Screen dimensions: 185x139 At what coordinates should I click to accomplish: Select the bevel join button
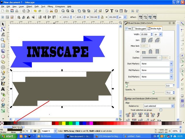[157, 40]
